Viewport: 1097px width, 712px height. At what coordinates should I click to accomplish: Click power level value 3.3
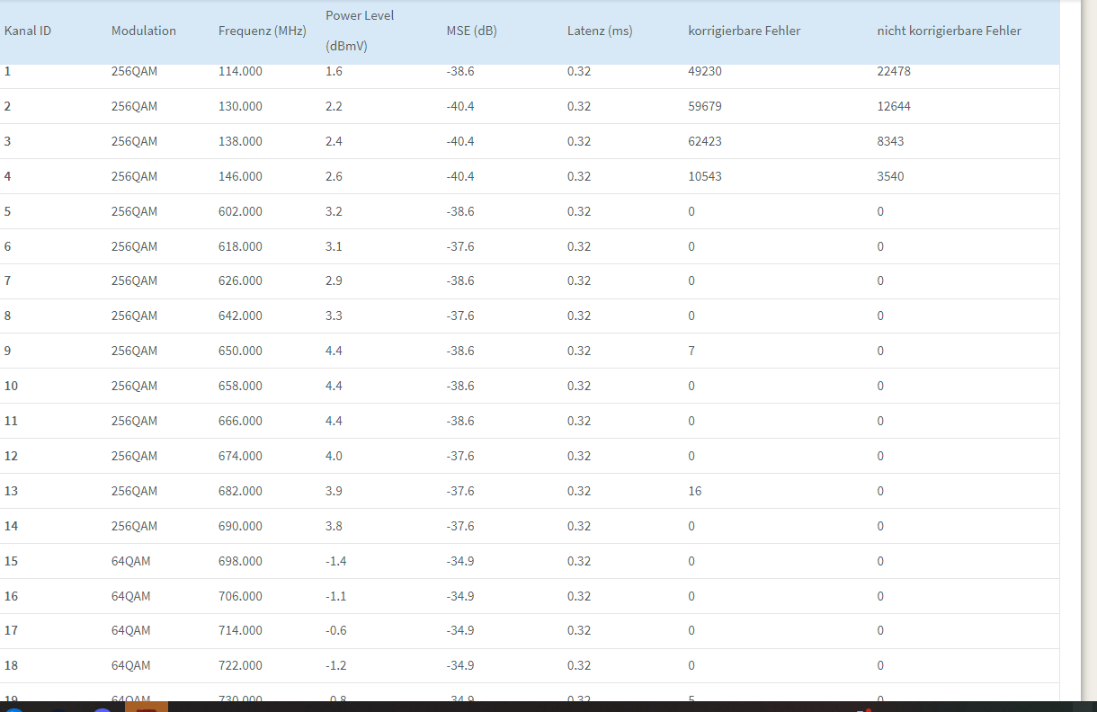pyautogui.click(x=334, y=316)
